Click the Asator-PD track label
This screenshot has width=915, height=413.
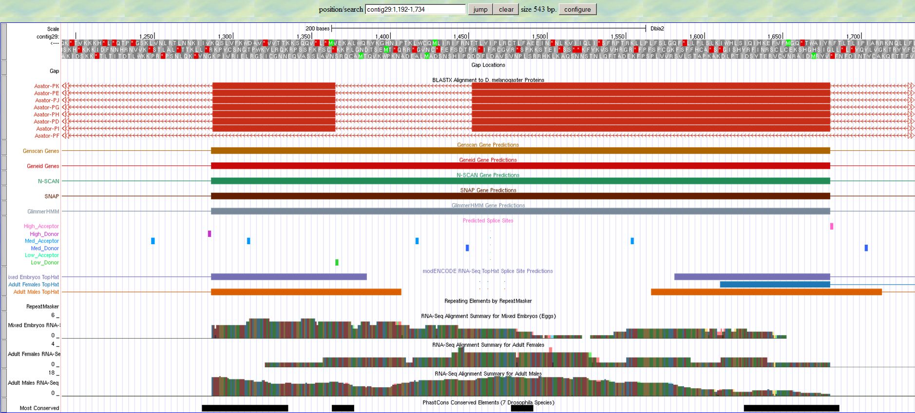coord(47,122)
